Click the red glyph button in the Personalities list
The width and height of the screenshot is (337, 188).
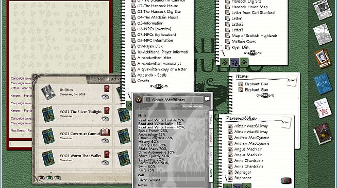tap(286, 181)
